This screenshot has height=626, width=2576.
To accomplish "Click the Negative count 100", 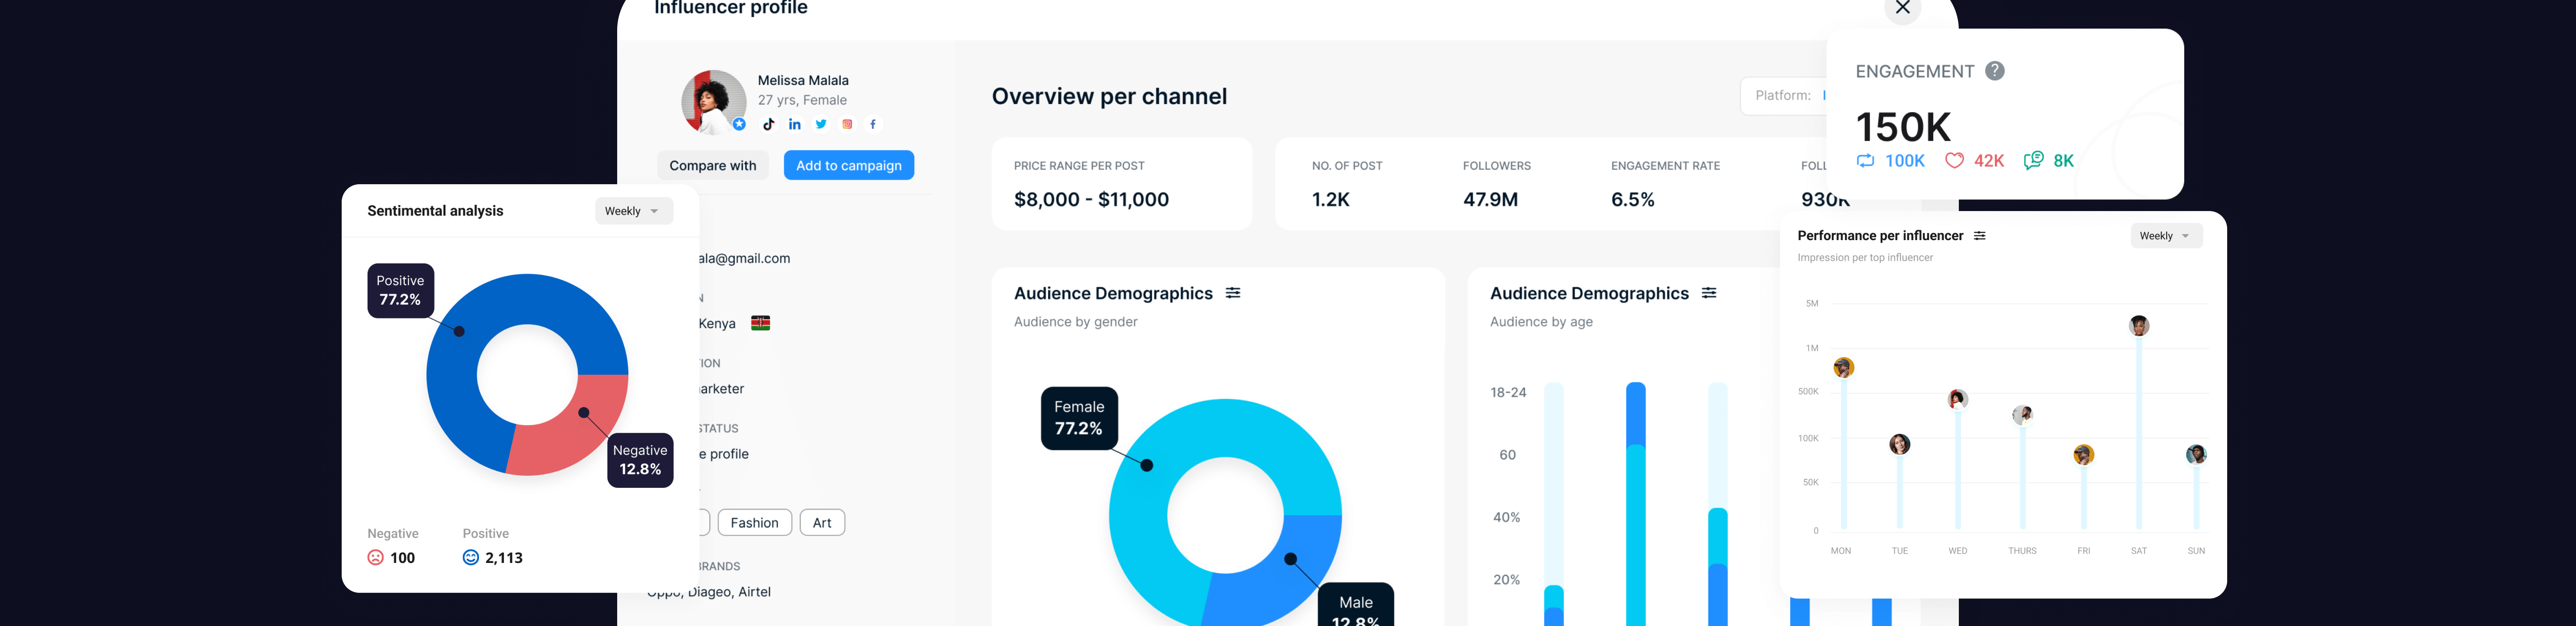I will point(403,558).
